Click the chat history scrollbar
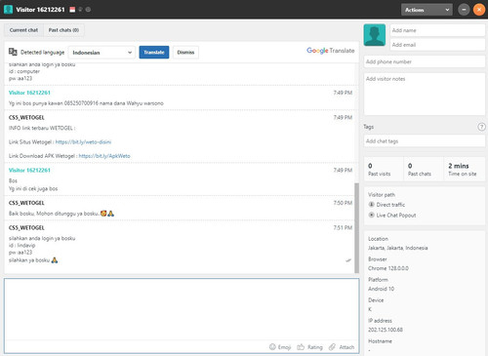The height and width of the screenshot is (356, 488). (x=356, y=227)
